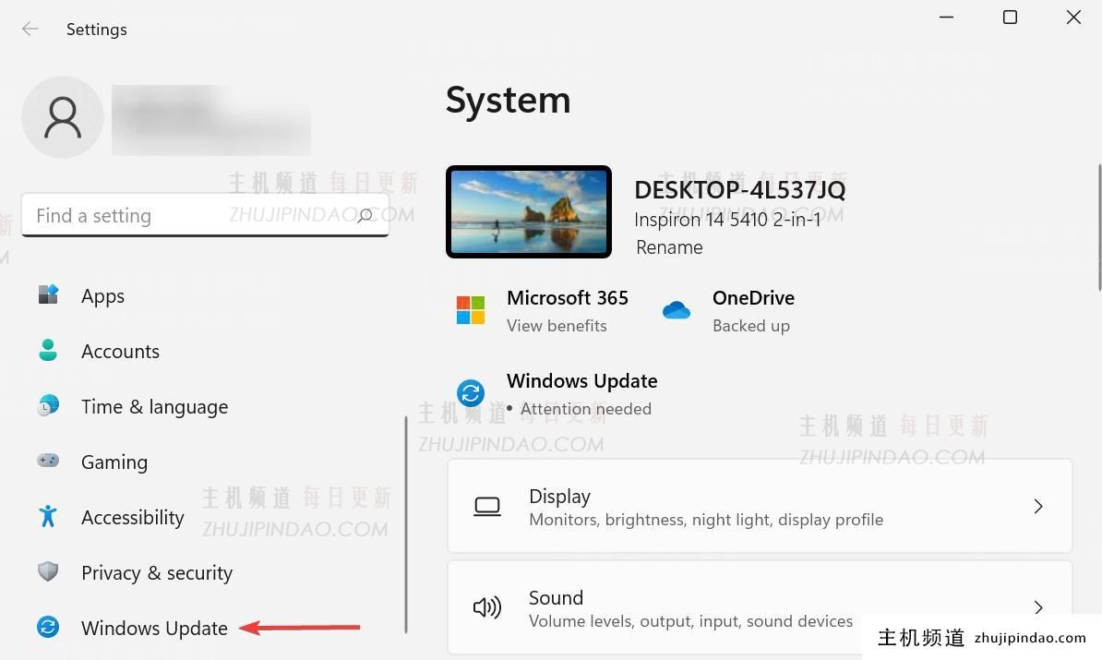This screenshot has width=1102, height=660.
Task: Click the Rename link
Action: click(669, 247)
